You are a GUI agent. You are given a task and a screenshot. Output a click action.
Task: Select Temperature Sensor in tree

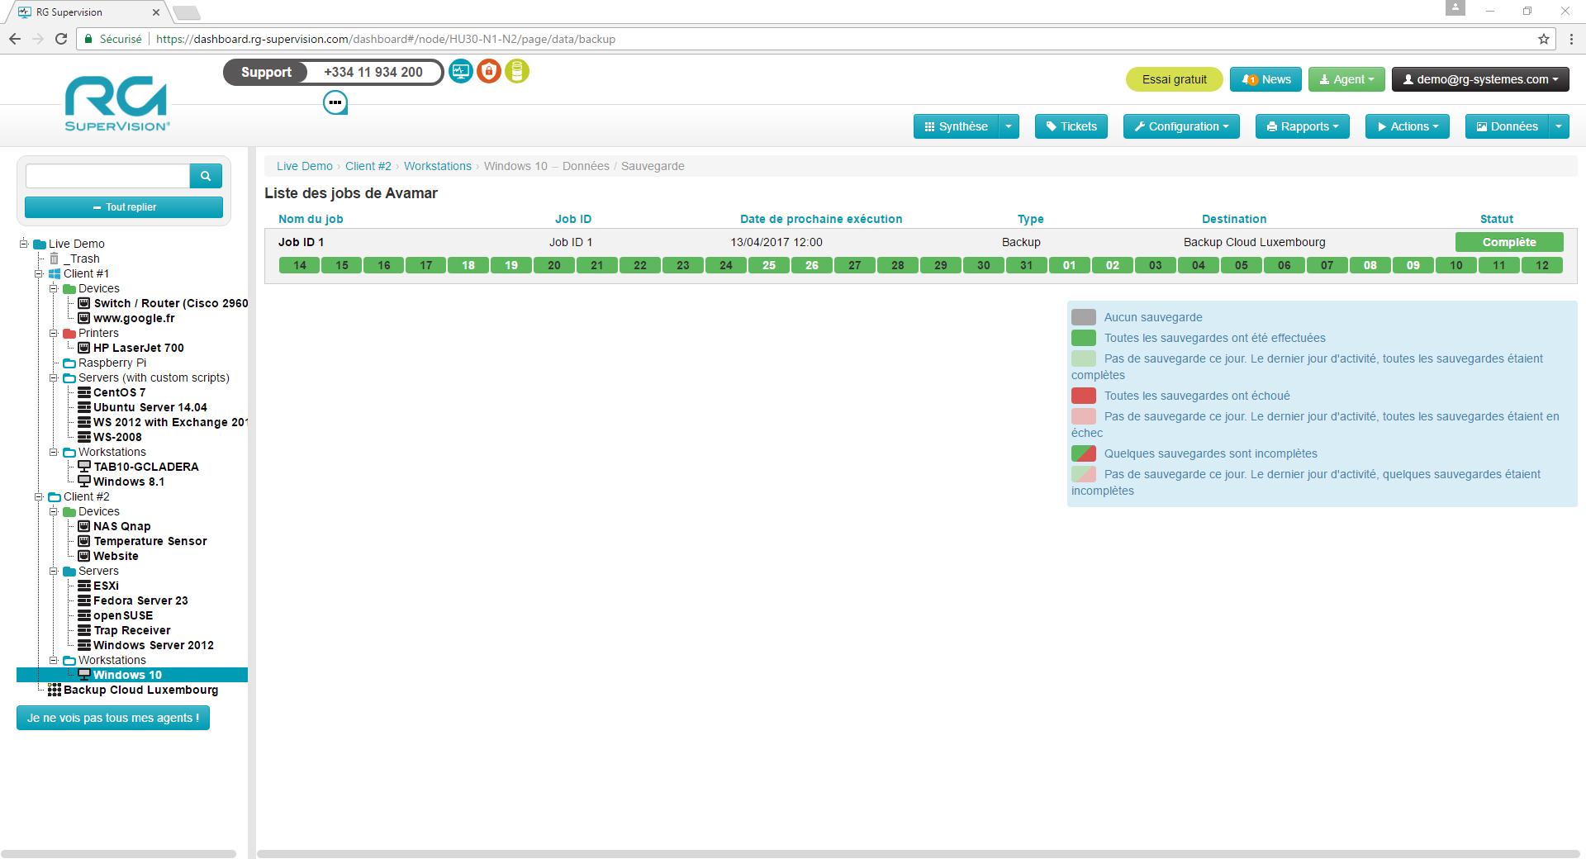(x=150, y=541)
